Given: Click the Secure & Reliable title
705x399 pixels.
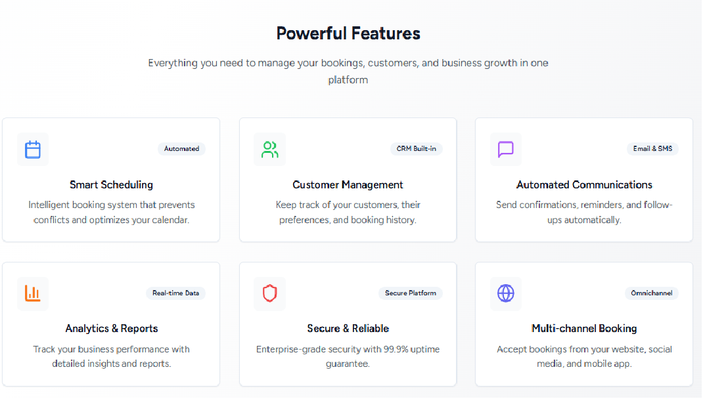Looking at the screenshot, I should (348, 329).
